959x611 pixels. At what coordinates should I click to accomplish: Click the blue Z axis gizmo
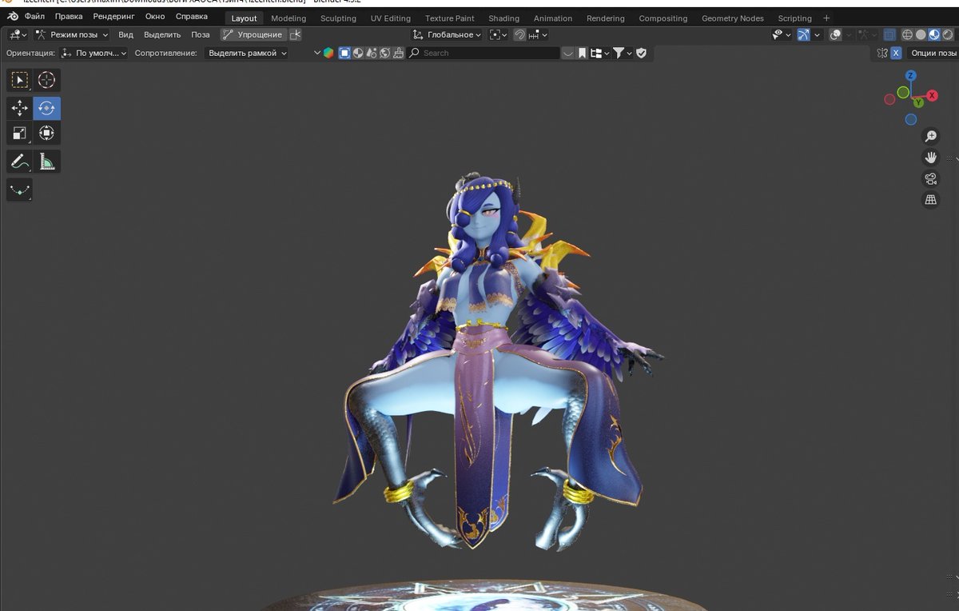(x=910, y=75)
